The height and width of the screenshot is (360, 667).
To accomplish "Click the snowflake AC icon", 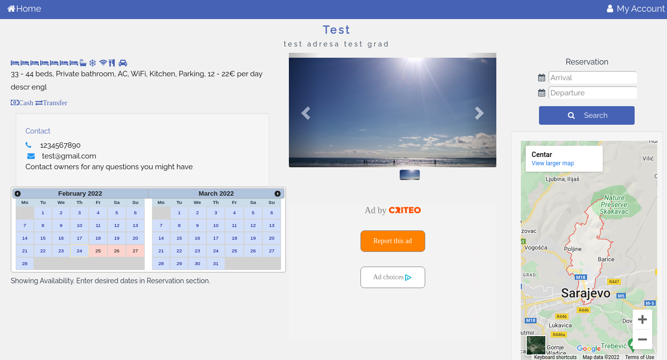I will coord(92,63).
